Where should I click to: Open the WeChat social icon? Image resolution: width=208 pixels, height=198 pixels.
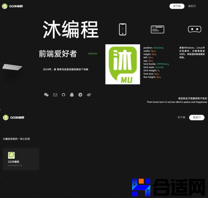[x=46, y=95]
